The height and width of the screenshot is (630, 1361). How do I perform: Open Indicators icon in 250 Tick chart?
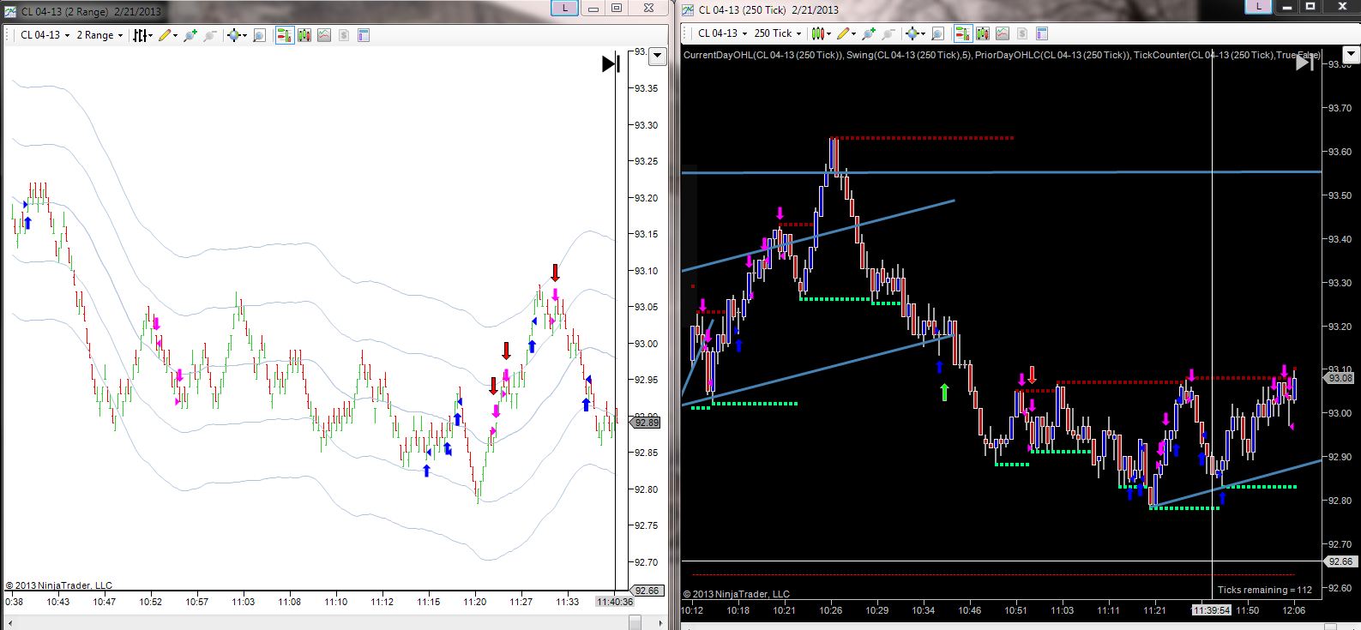click(x=1003, y=33)
